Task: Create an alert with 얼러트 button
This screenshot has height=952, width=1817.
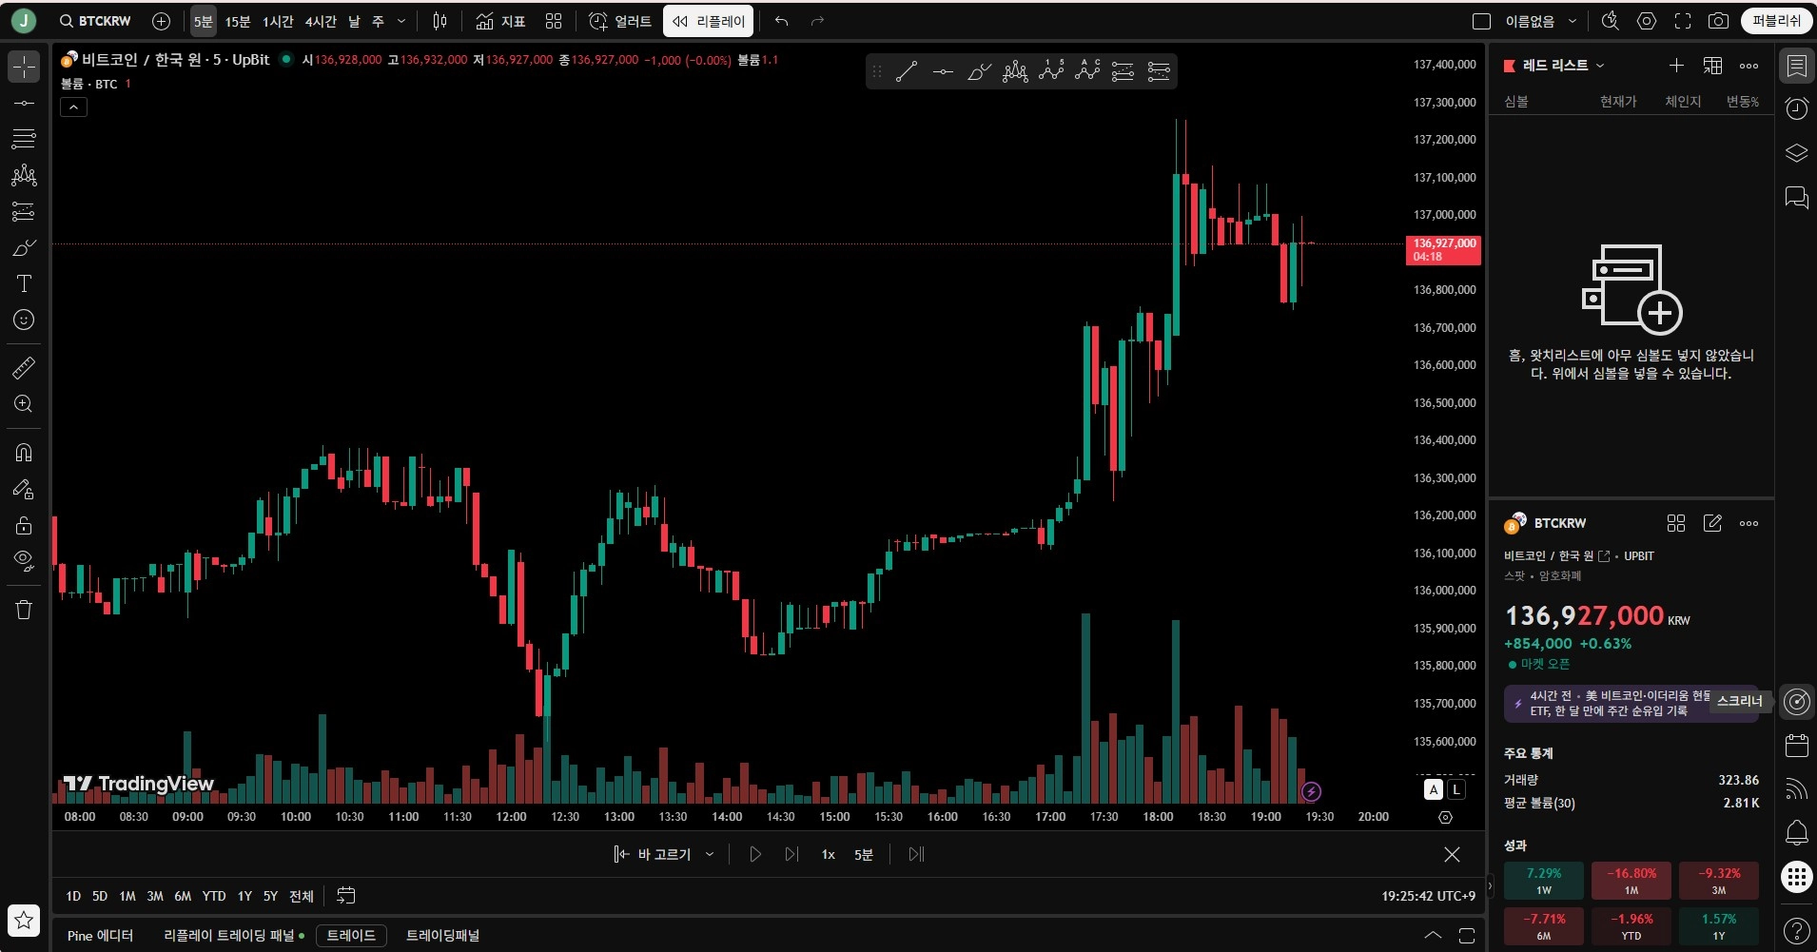Action: (620, 21)
